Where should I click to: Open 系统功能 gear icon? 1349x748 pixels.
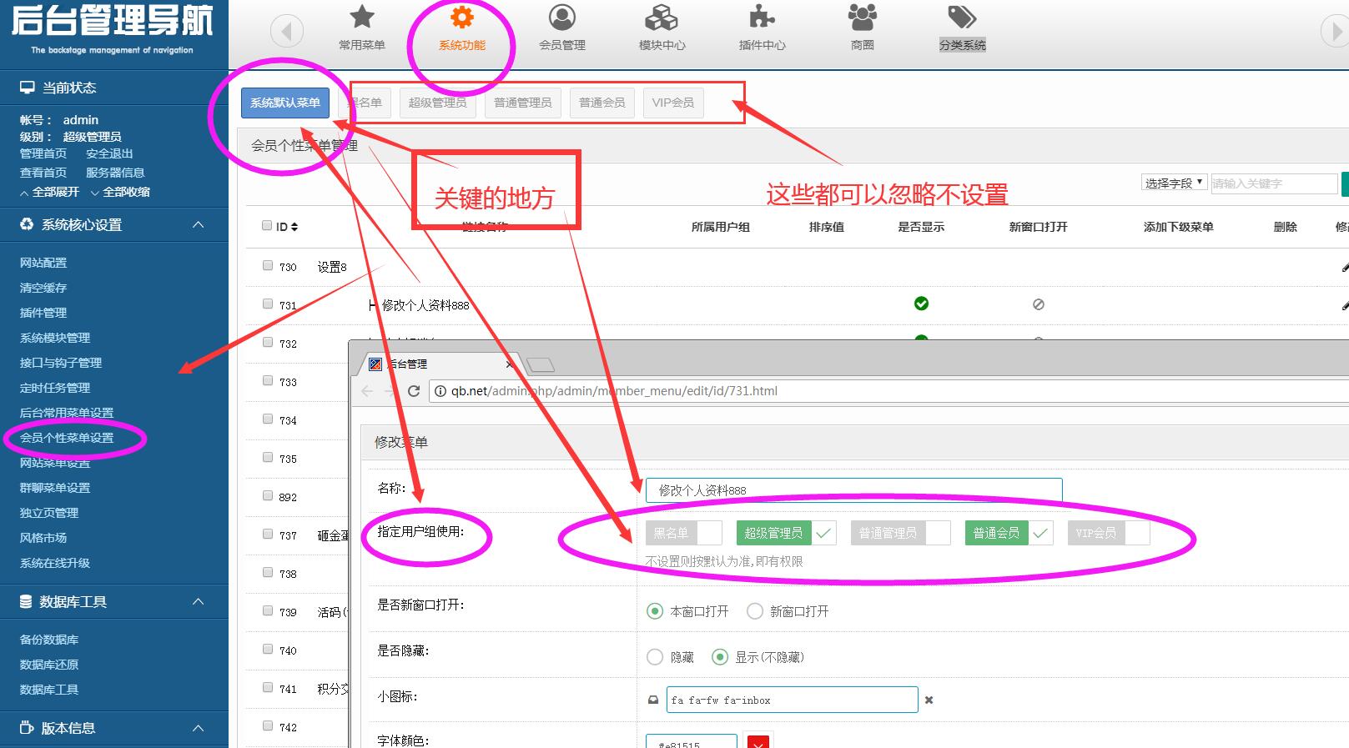tap(461, 18)
